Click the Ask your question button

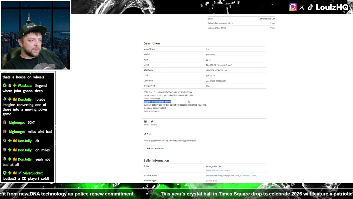(x=155, y=148)
